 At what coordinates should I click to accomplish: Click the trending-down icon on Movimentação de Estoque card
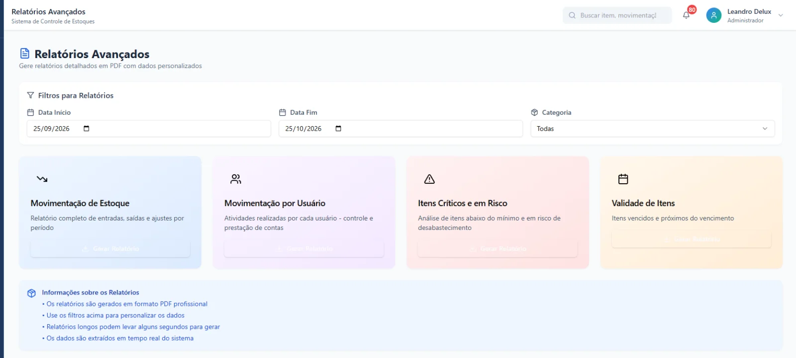point(42,179)
